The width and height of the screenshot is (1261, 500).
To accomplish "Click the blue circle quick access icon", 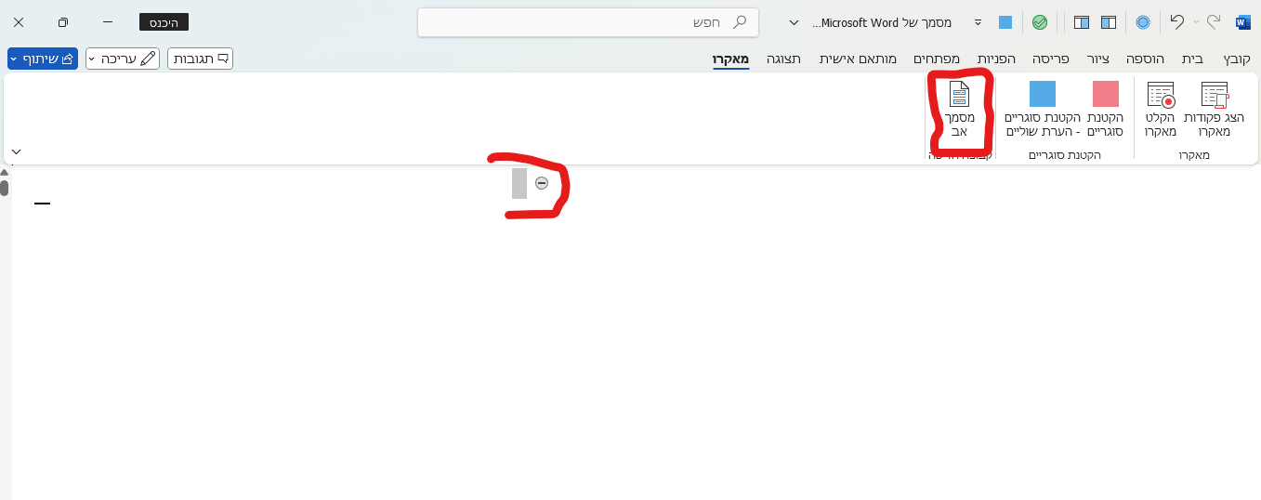I will coord(1143,22).
